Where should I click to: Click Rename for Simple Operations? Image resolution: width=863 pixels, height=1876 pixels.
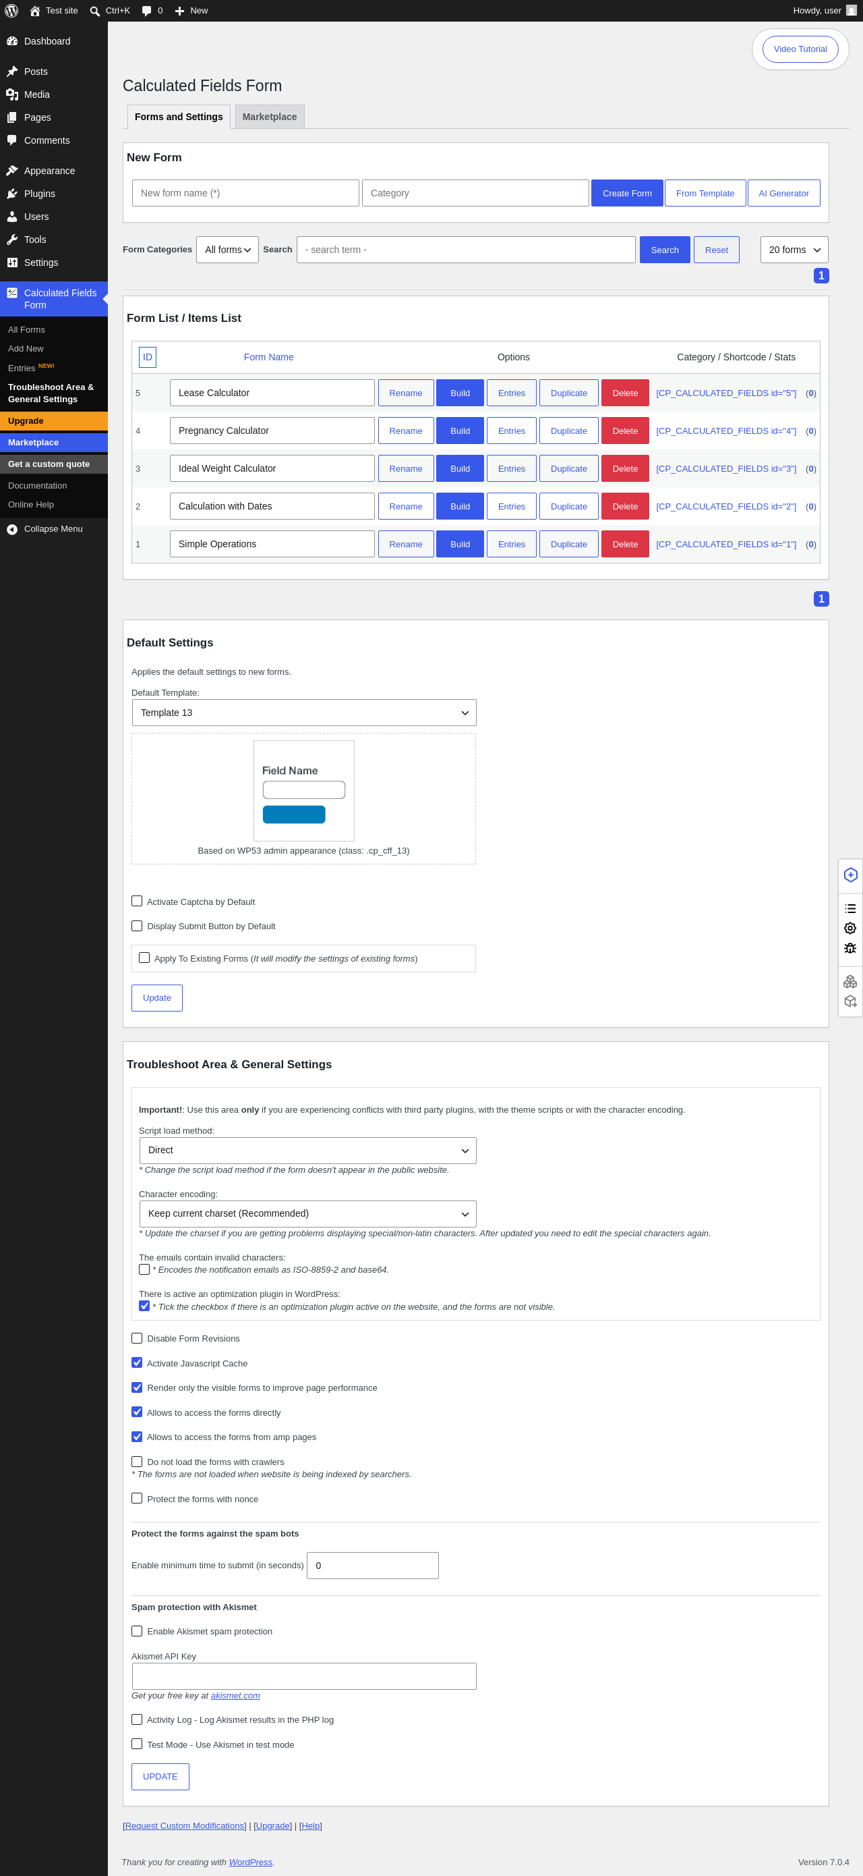click(x=406, y=545)
